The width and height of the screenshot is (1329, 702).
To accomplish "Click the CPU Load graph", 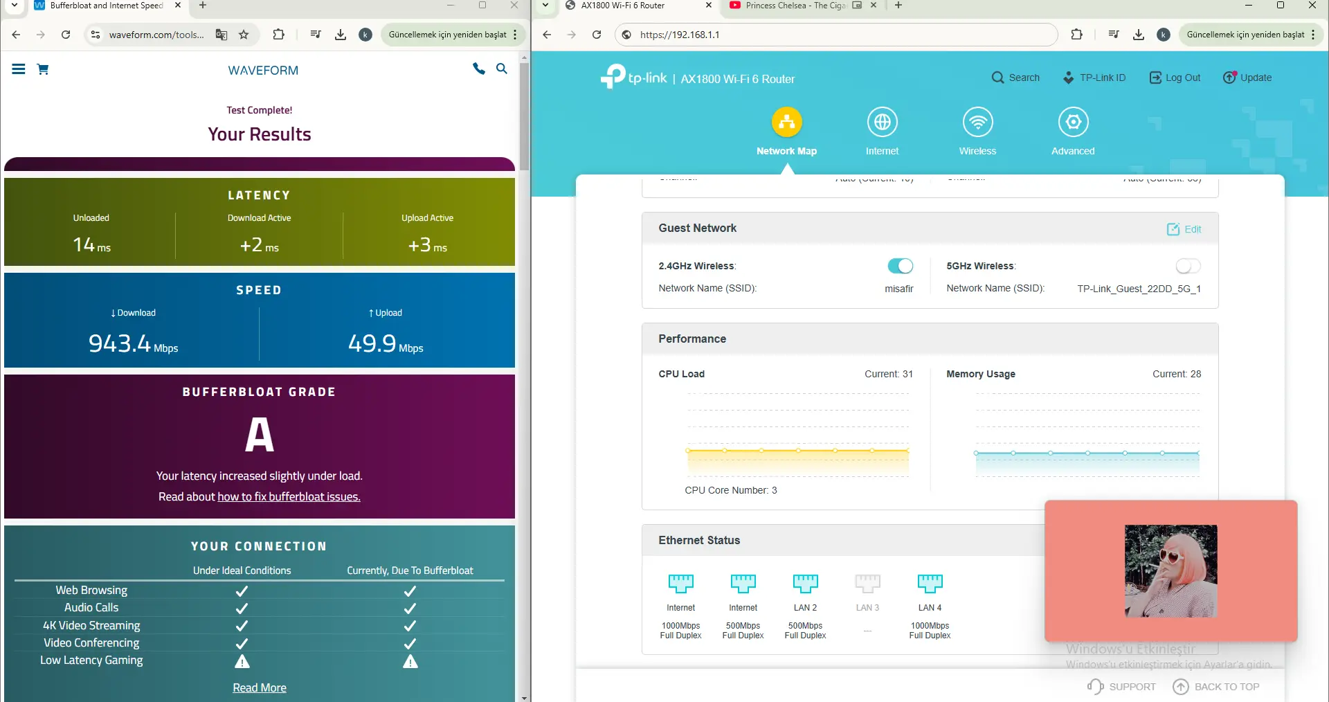I will [797, 435].
